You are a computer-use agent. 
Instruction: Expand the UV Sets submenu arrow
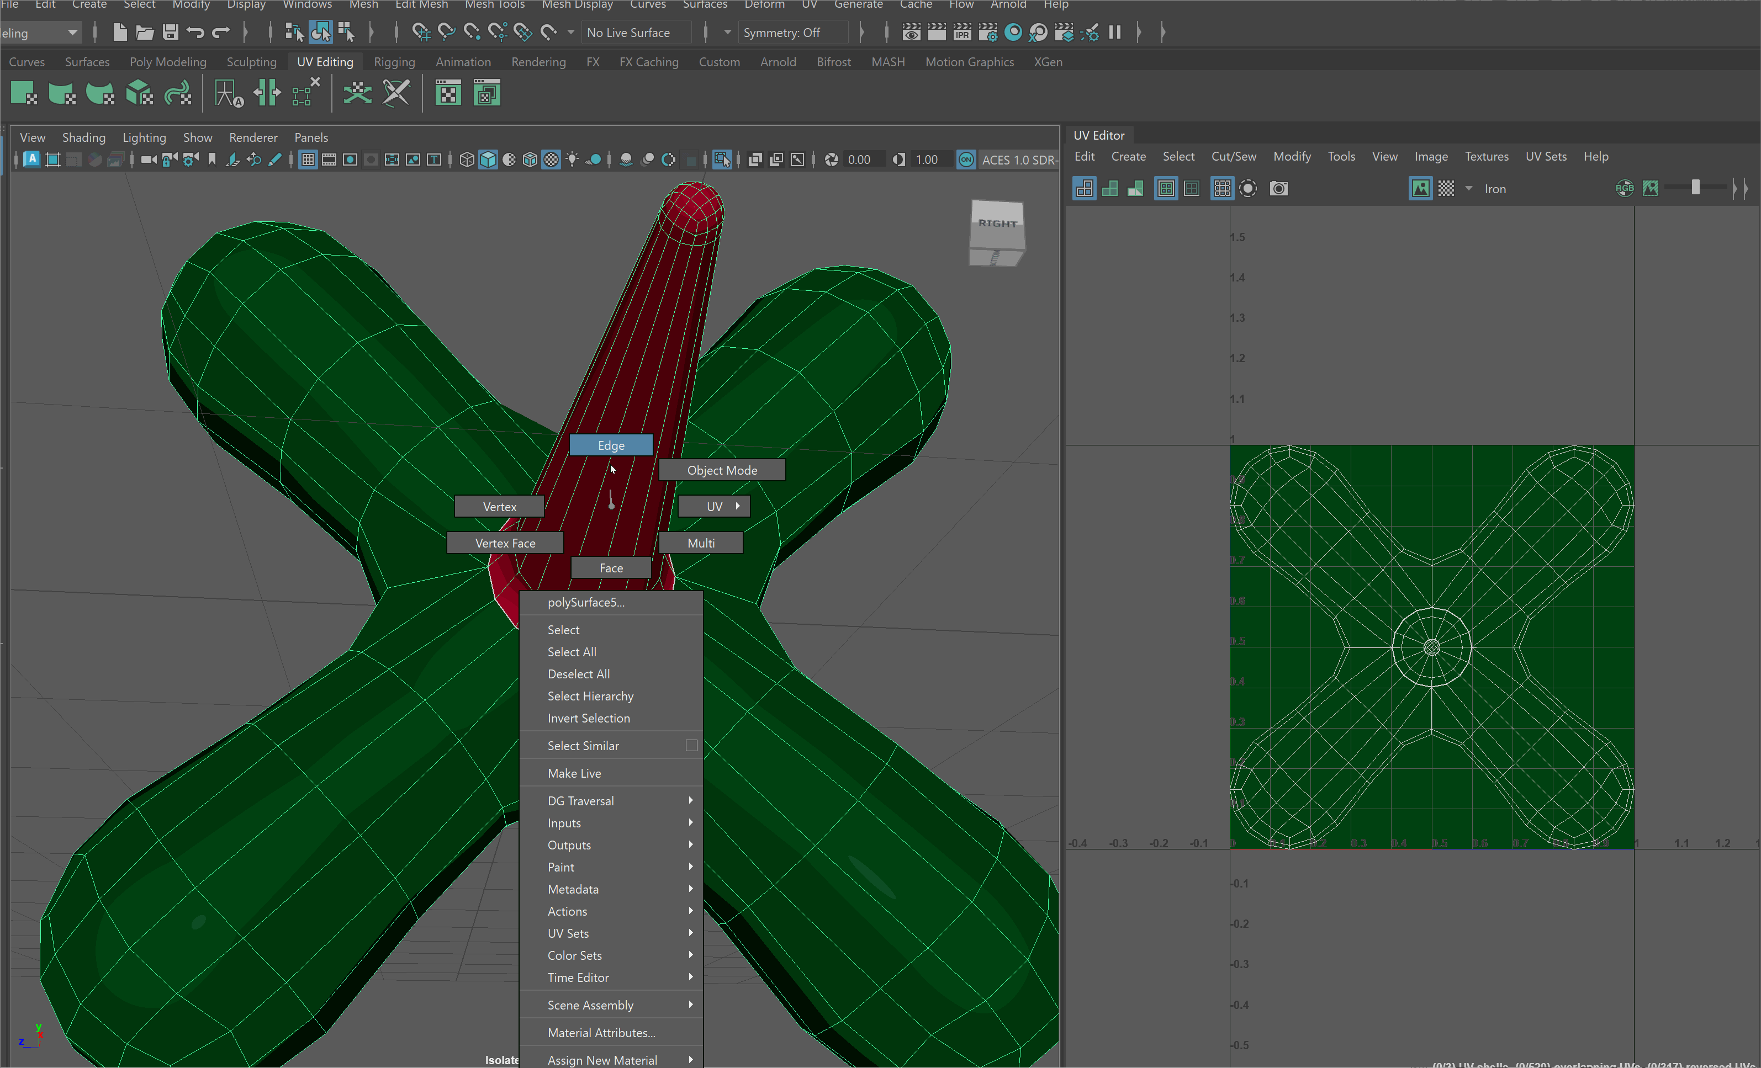coord(690,933)
